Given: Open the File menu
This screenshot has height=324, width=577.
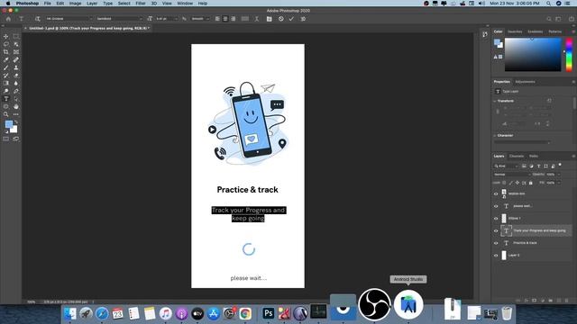Looking at the screenshot, I should pyautogui.click(x=48, y=4).
